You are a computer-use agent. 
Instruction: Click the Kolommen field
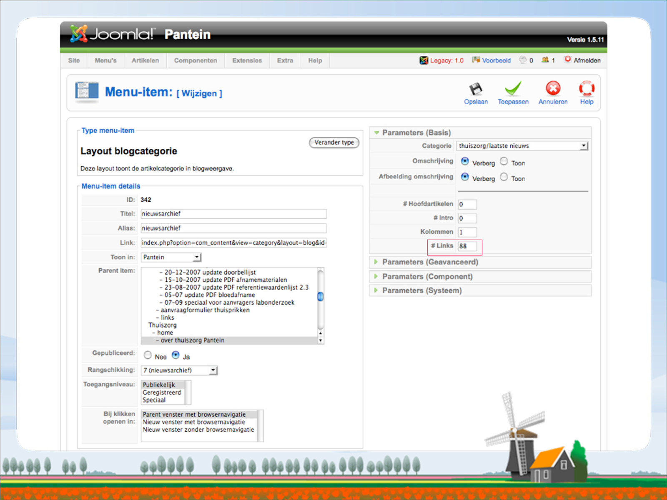pyautogui.click(x=467, y=232)
